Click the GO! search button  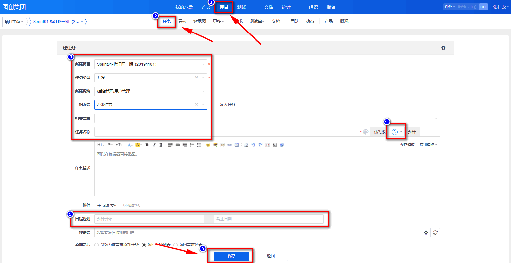coord(483,7)
